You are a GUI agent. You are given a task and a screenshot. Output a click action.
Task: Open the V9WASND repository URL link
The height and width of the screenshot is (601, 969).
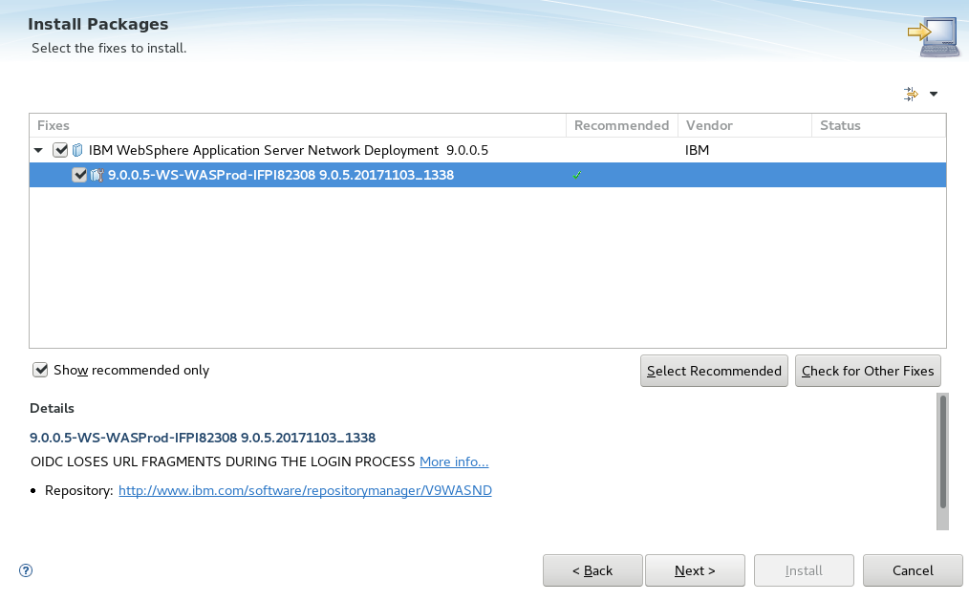coord(305,490)
